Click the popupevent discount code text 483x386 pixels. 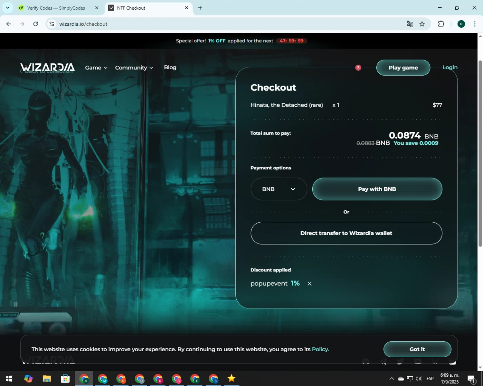coord(269,283)
